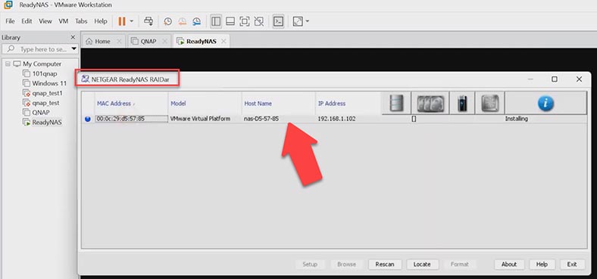Screen dimensions: 597x279
Task: Click the volume status column icon
Action: pyautogui.click(x=396, y=103)
